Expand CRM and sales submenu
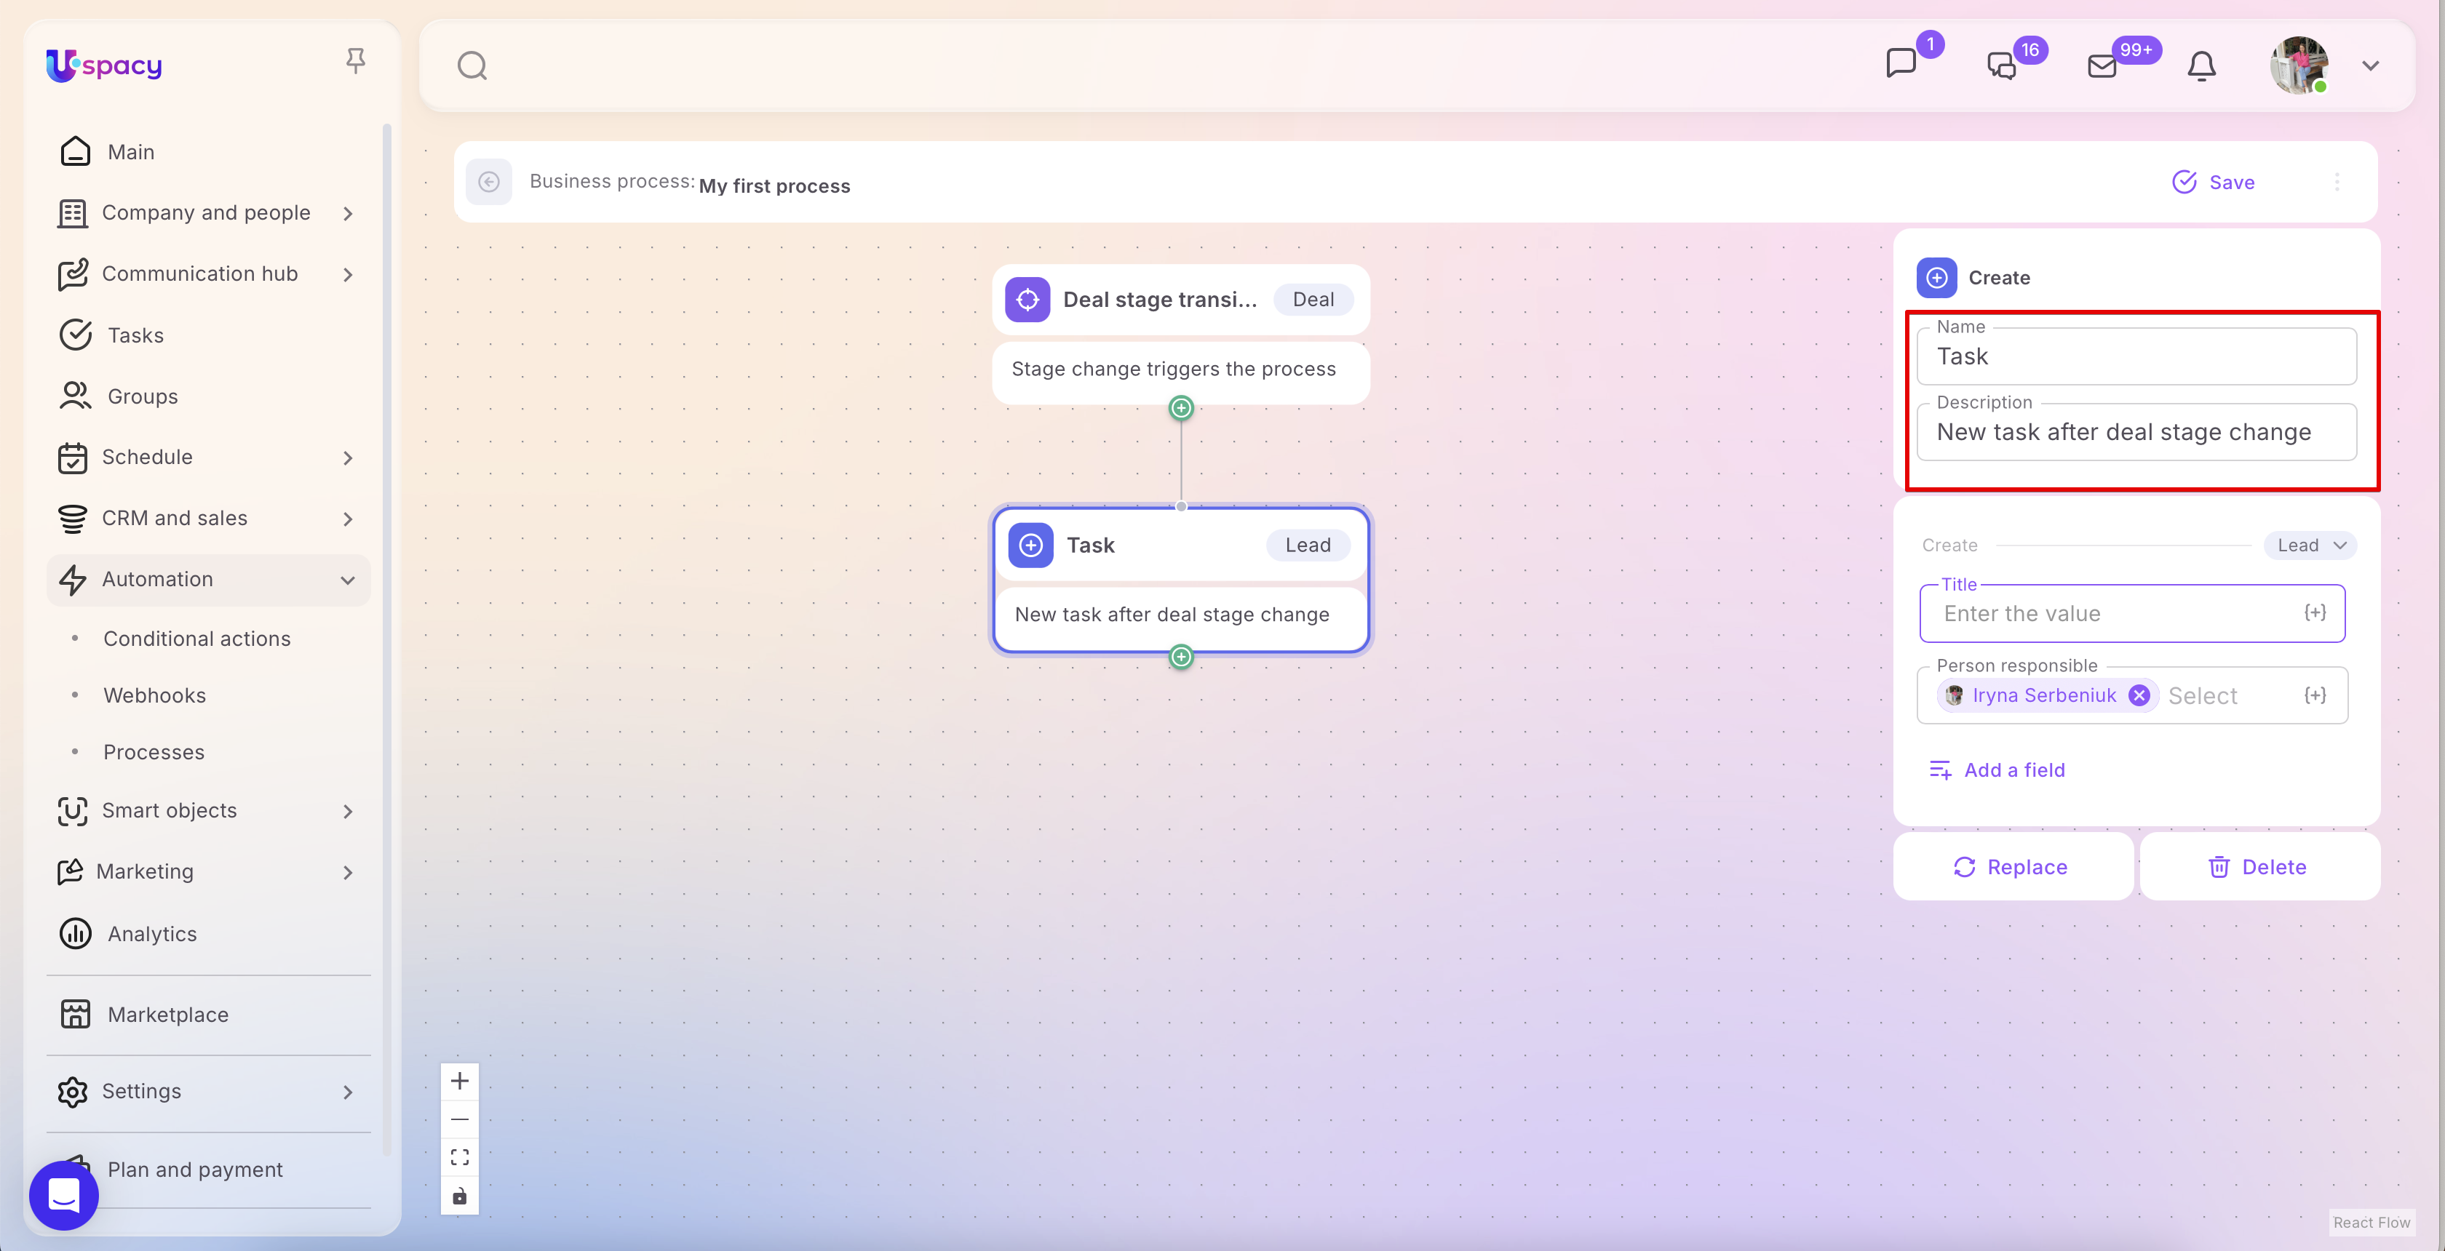This screenshot has width=2445, height=1251. click(347, 519)
